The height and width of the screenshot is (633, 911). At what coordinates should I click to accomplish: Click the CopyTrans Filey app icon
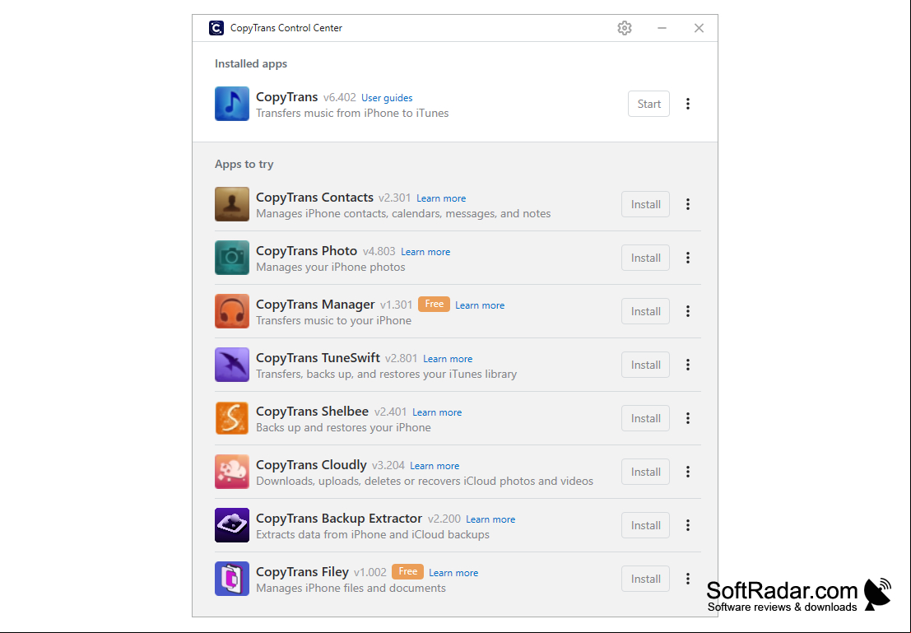(x=232, y=579)
